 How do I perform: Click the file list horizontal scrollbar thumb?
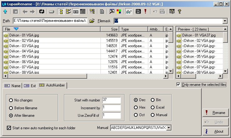47,76
